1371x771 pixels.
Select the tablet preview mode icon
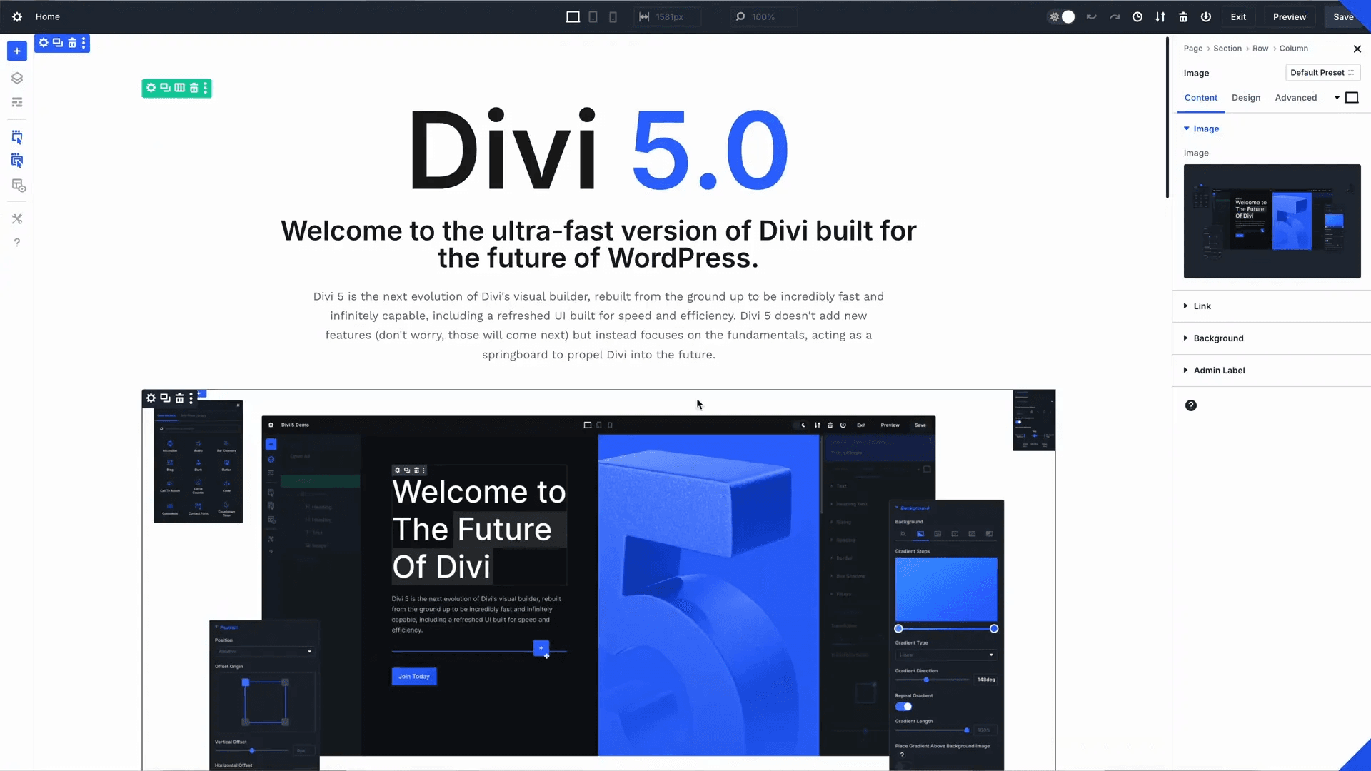(x=593, y=16)
